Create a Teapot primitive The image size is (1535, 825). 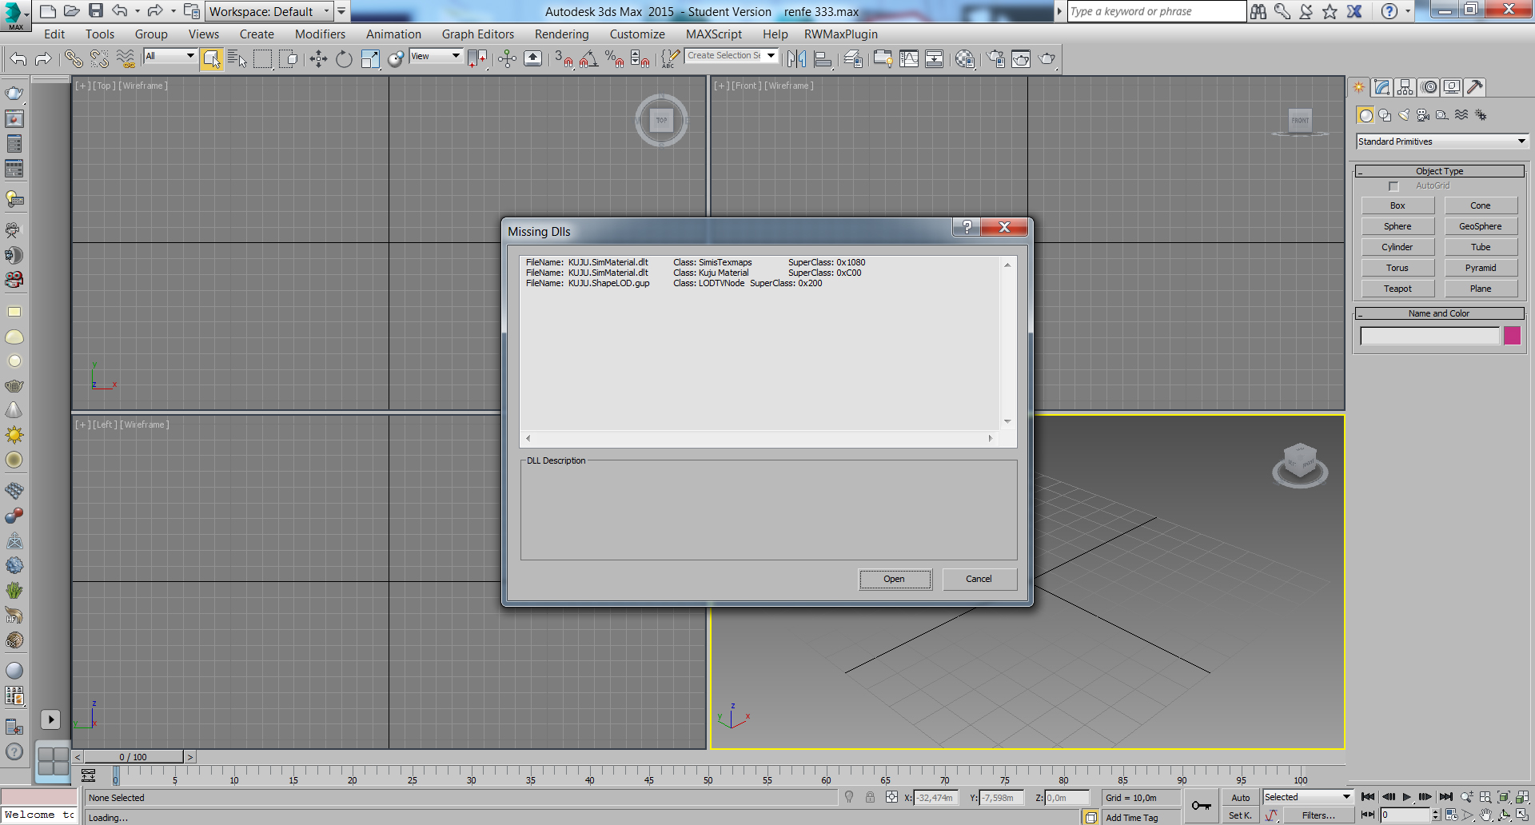click(1397, 289)
